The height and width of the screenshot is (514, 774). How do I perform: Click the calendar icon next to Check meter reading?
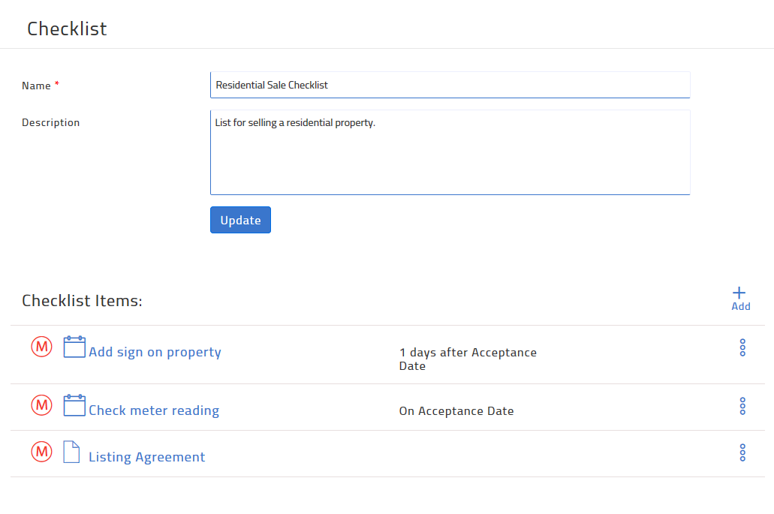coord(74,405)
